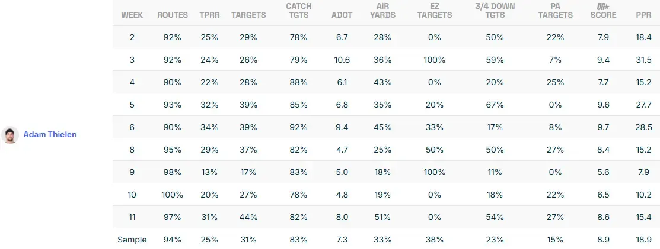This screenshot has height=249, width=660.
Task: Click the CATCH TGTS column header
Action: 298,11
